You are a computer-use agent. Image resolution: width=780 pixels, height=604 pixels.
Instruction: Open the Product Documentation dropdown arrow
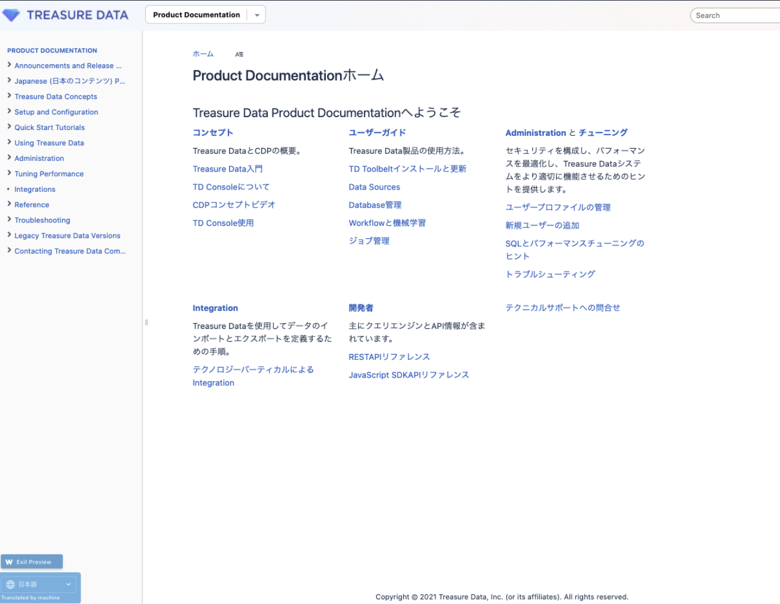[257, 15]
